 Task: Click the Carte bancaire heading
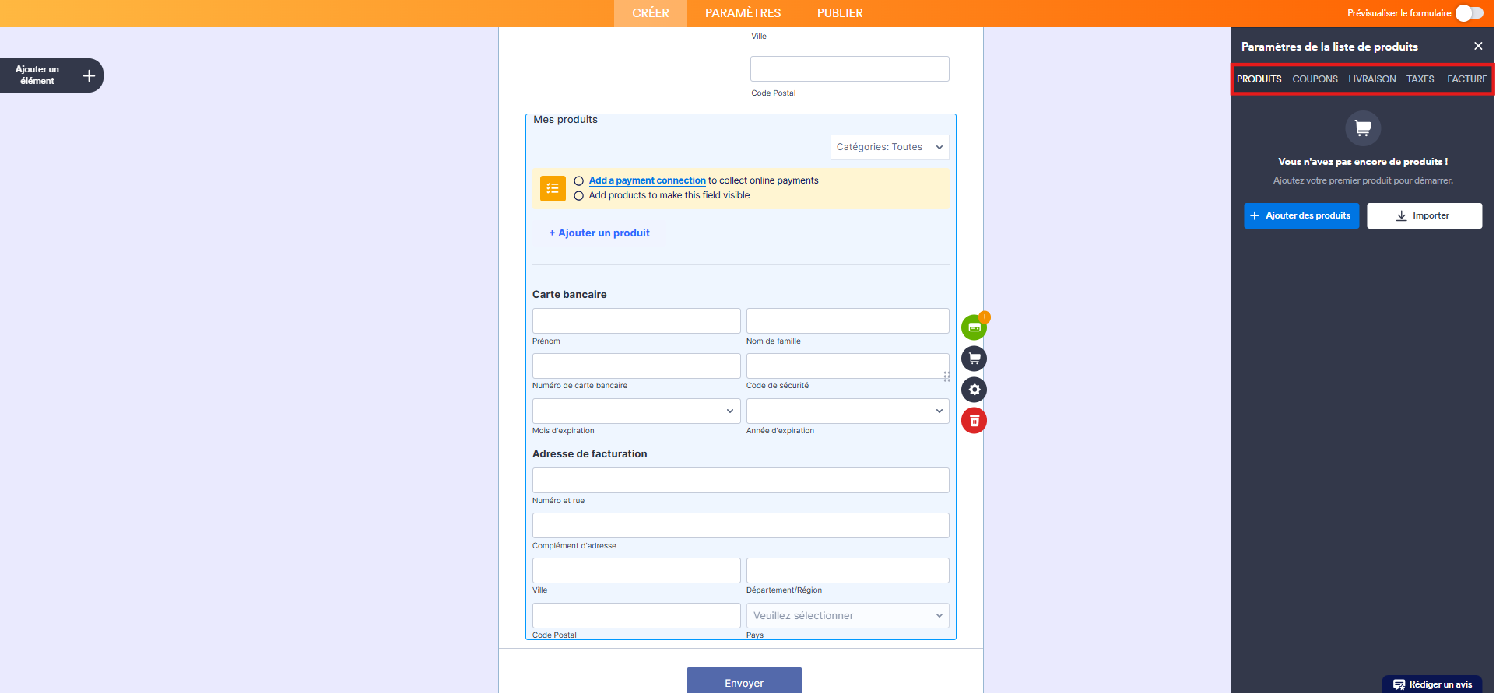click(569, 294)
